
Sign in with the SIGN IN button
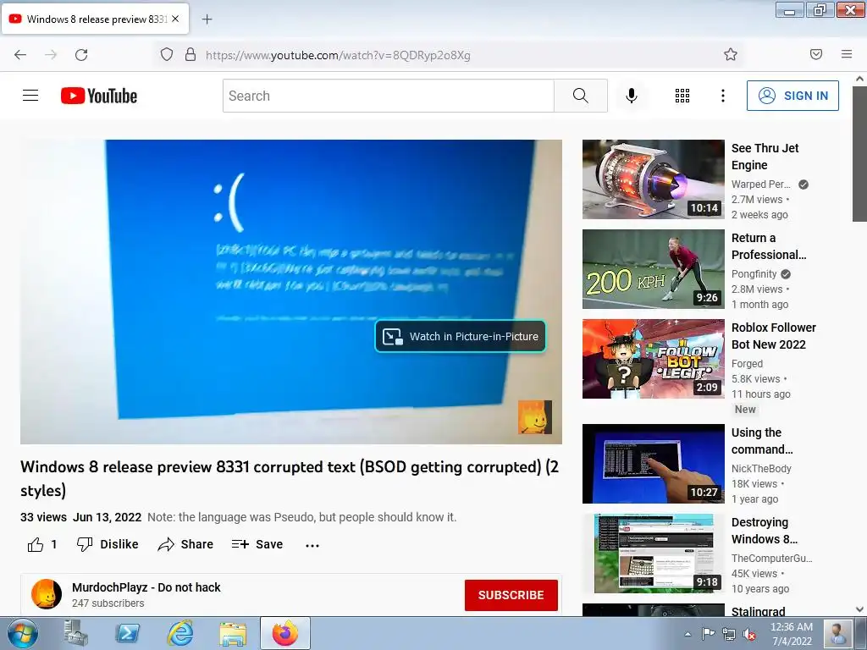[792, 96]
